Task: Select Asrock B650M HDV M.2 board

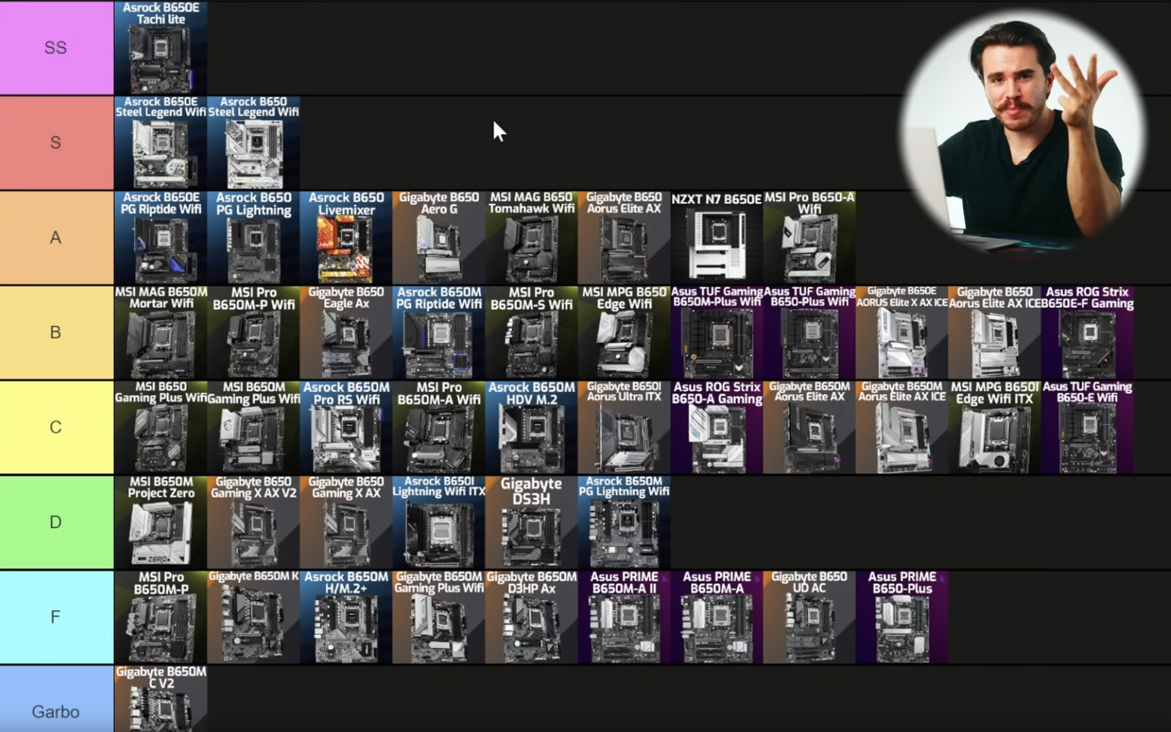Action: [x=532, y=427]
